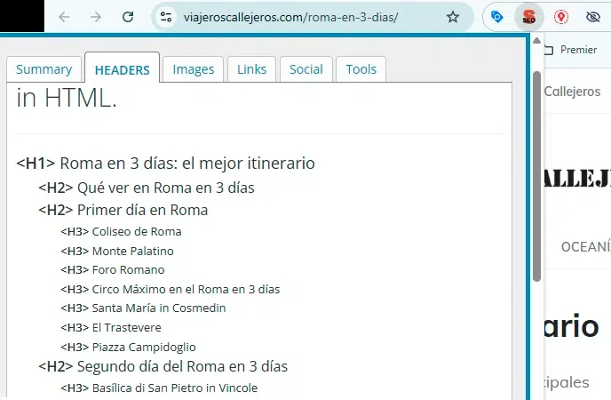
Task: Select H3 'Circo Máximo en el Roma en 3 días'
Action: (171, 289)
